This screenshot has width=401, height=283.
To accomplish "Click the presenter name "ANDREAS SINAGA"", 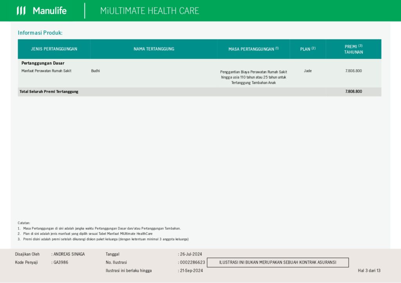I will point(69,254).
